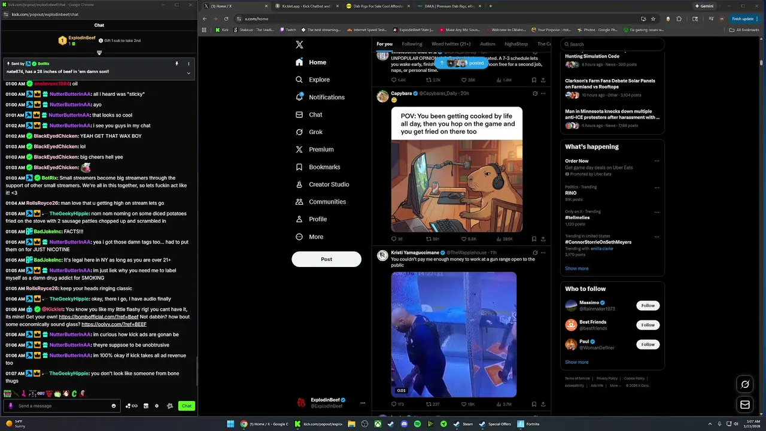Collapse the gift leaderboard arrow
This screenshot has height=431, width=766.
pyautogui.click(x=99, y=53)
